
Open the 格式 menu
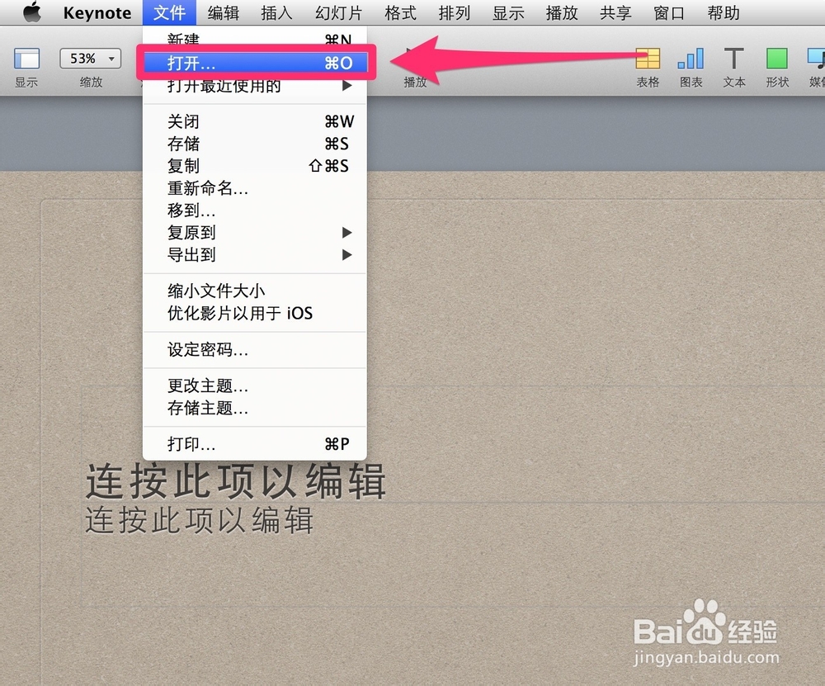coord(400,12)
